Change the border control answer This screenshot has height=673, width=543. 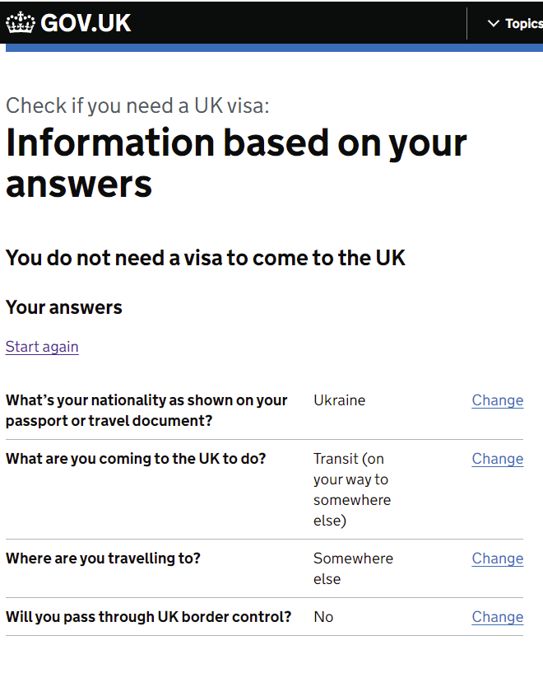click(498, 617)
